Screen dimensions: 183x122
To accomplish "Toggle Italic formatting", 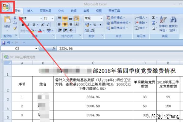I will pyautogui.click(x=28, y=25).
